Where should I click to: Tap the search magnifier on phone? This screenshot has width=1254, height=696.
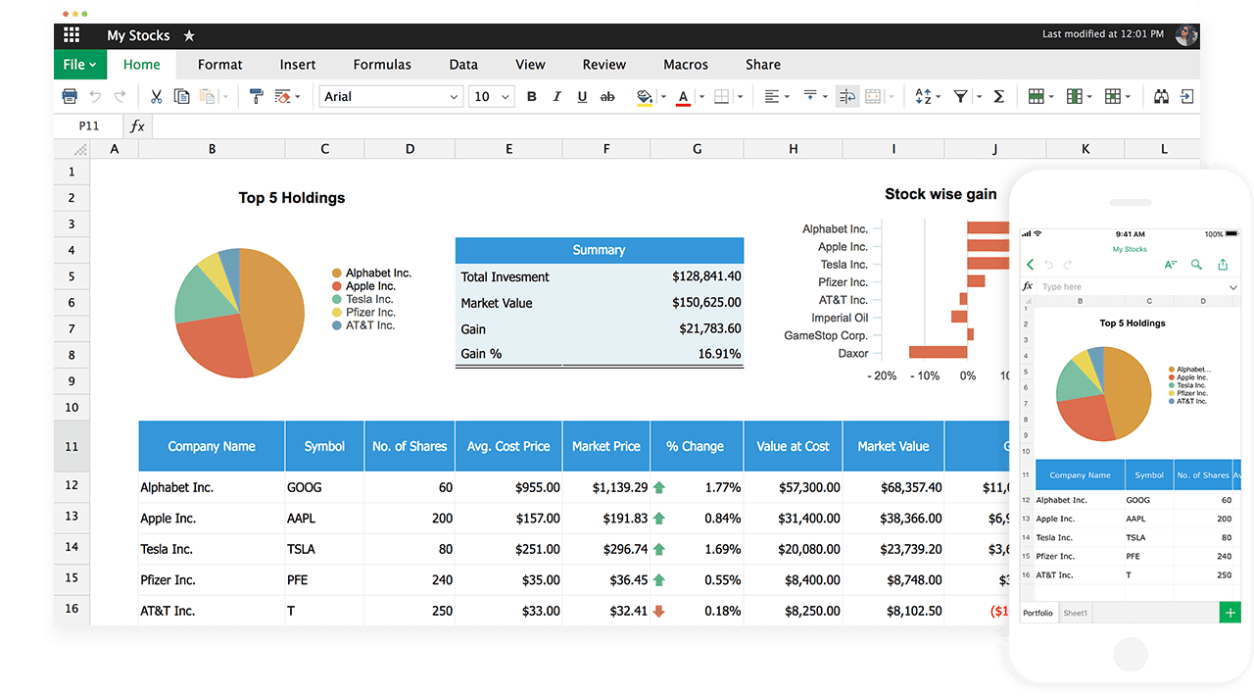pyautogui.click(x=1196, y=265)
